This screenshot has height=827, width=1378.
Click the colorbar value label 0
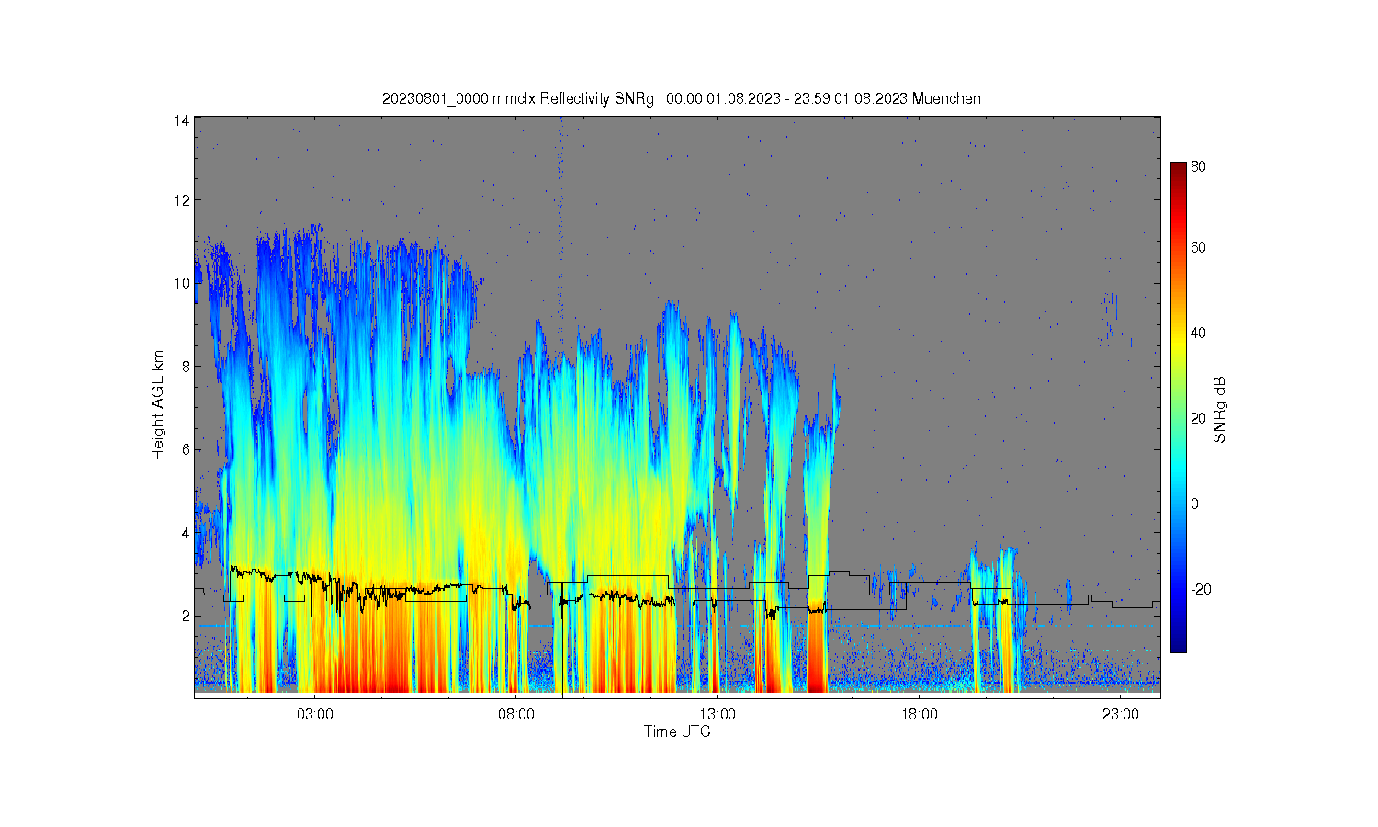pos(1194,504)
